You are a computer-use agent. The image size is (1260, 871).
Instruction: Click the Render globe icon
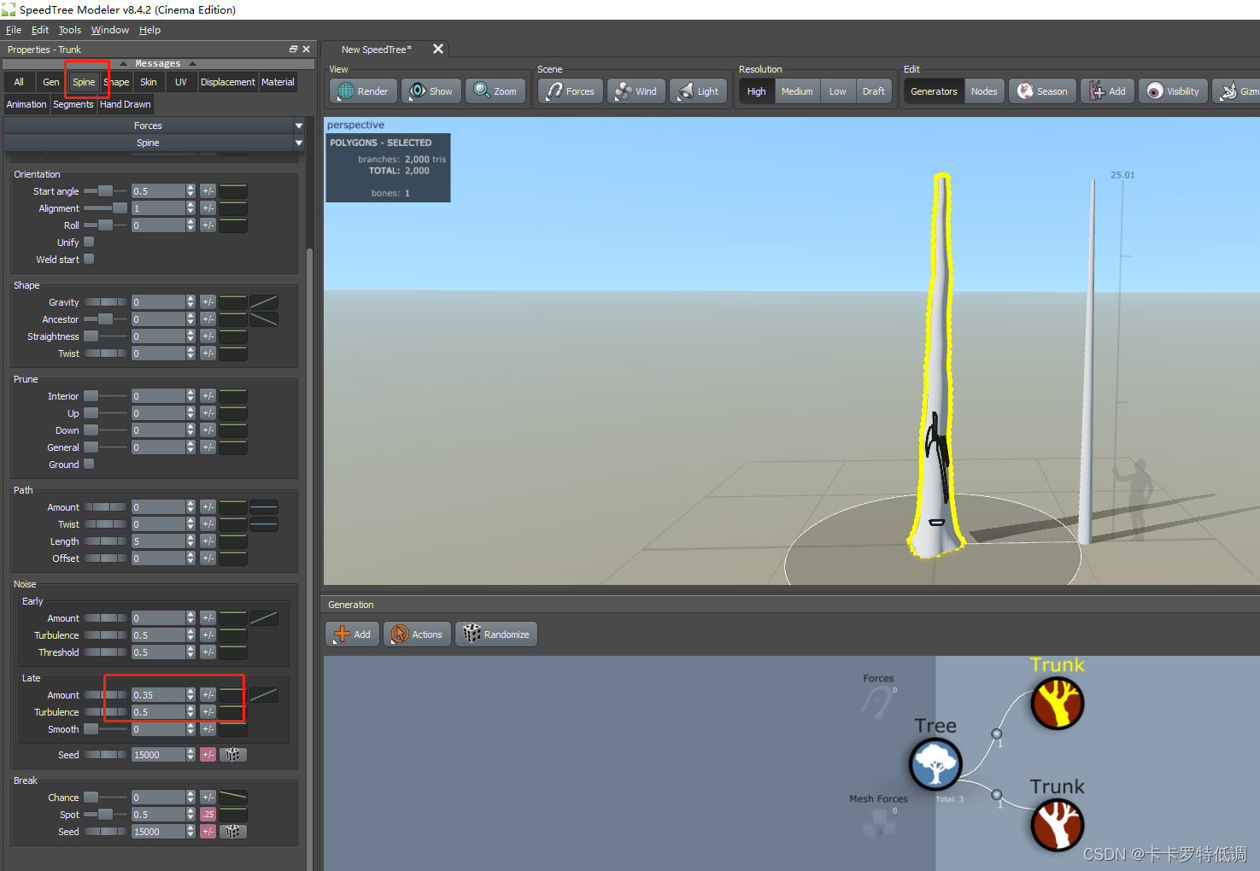point(346,91)
